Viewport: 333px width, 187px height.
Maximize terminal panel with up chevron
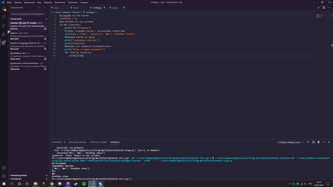324,142
